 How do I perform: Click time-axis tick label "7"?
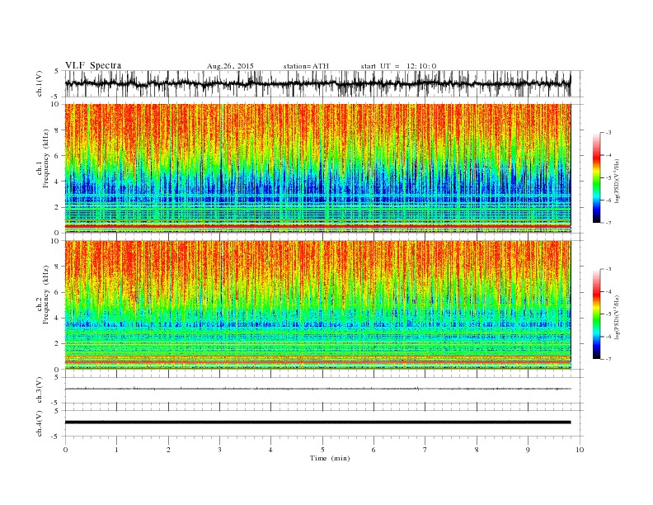click(x=425, y=450)
